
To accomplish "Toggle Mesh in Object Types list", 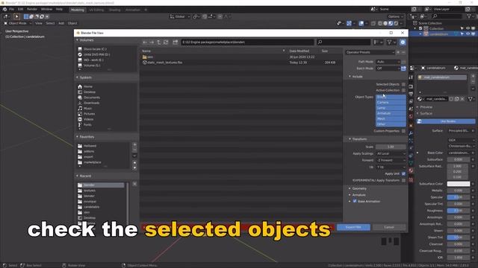I will pyautogui.click(x=391, y=119).
